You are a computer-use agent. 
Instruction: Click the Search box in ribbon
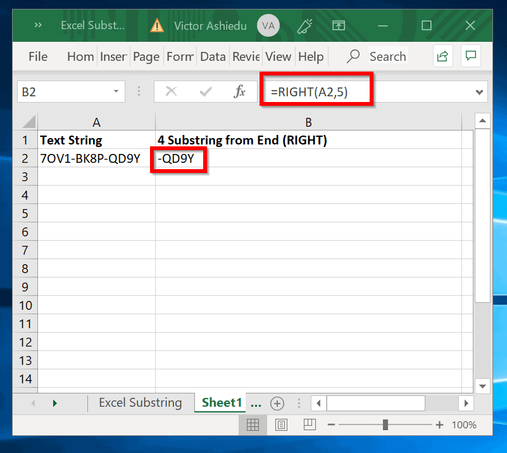pyautogui.click(x=387, y=56)
